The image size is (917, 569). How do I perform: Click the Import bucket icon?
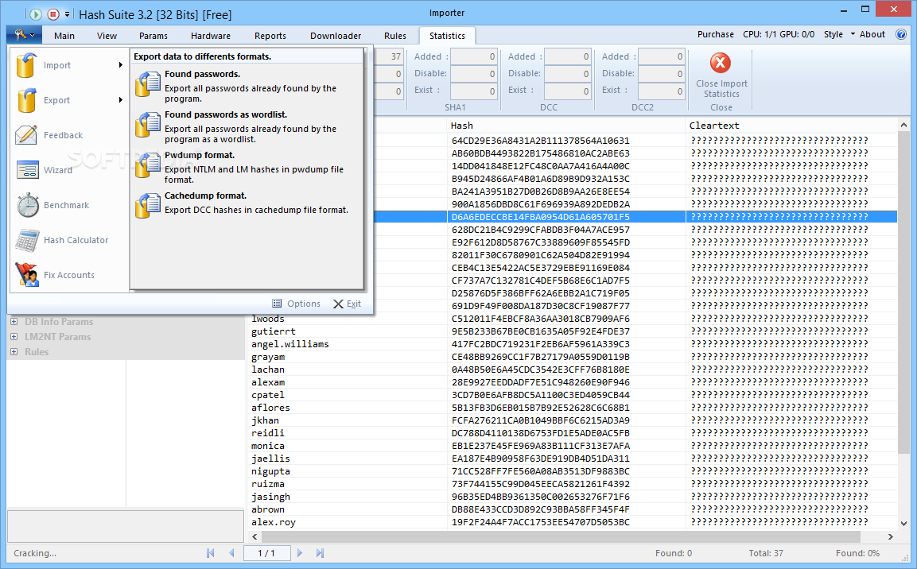pyautogui.click(x=26, y=65)
